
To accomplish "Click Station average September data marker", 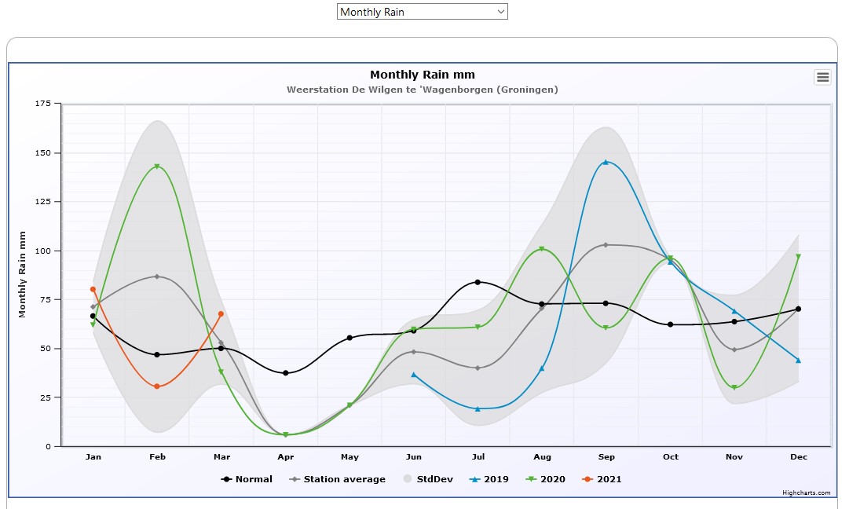I will pyautogui.click(x=606, y=245).
